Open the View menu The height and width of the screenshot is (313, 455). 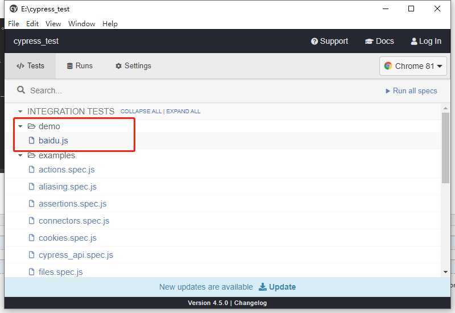click(53, 24)
